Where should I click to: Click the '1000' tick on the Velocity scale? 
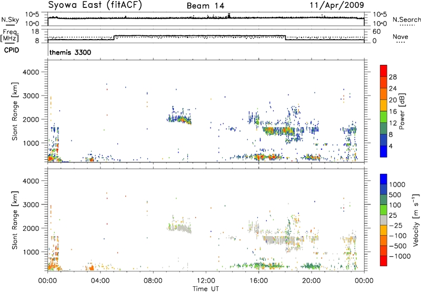click(x=397, y=184)
